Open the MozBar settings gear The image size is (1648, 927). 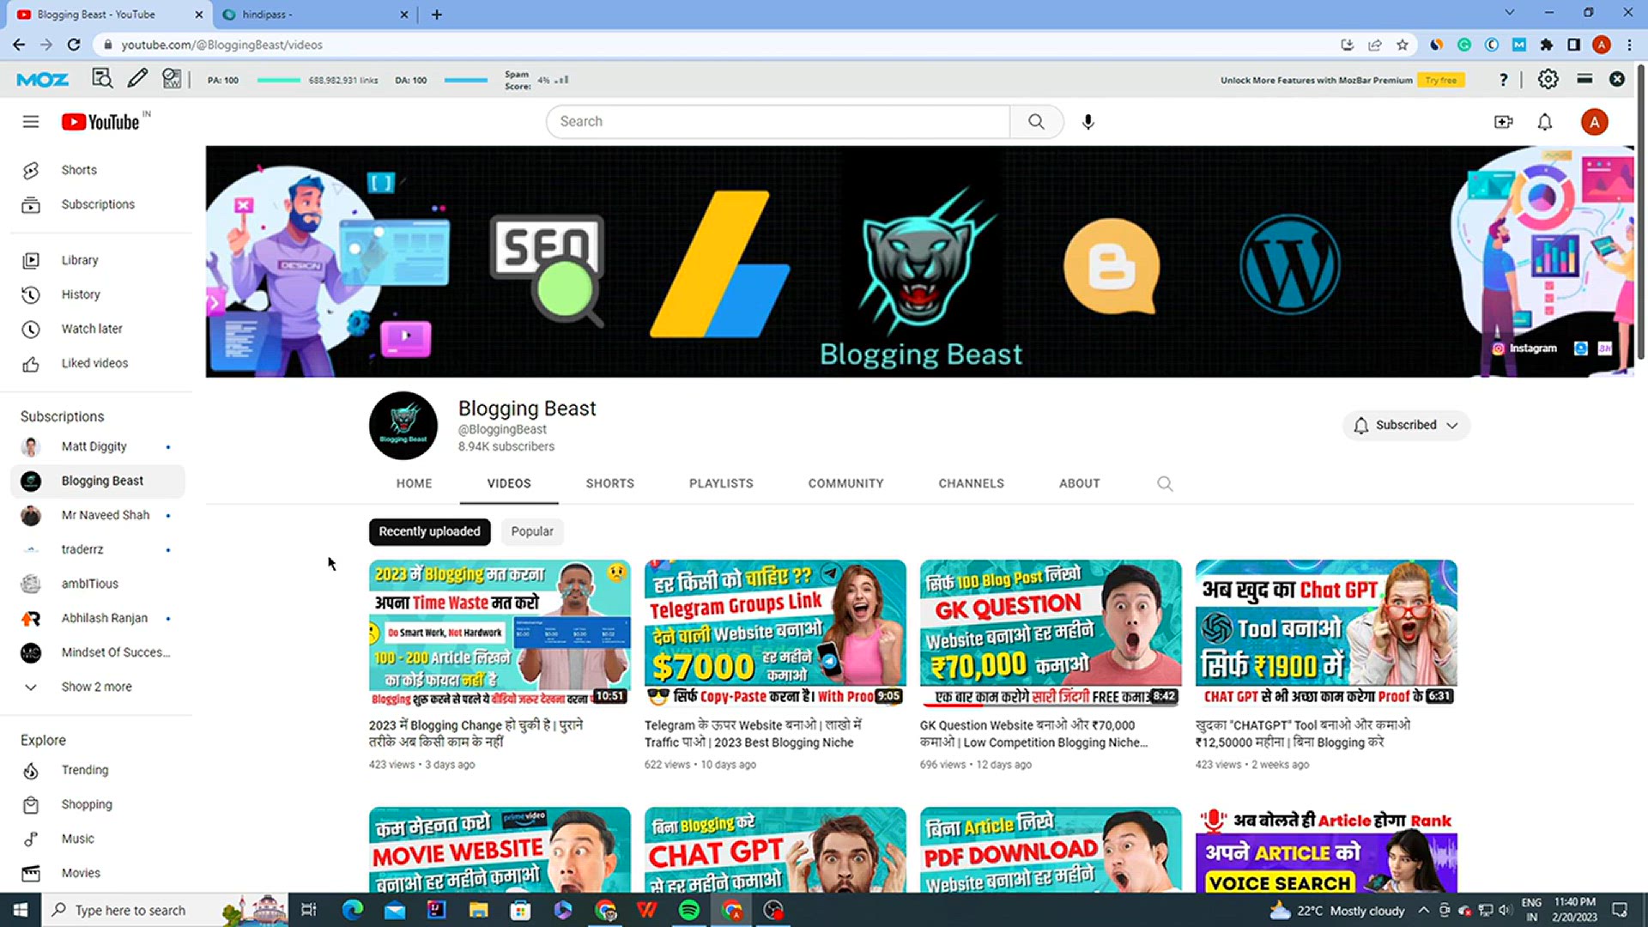pyautogui.click(x=1548, y=79)
